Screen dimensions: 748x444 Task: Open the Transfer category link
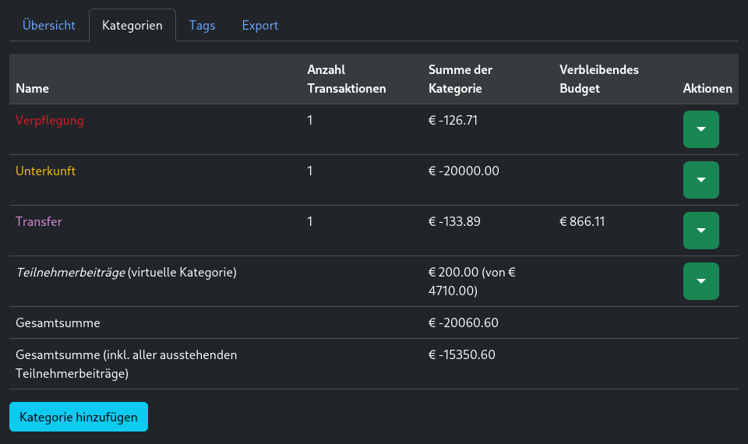tap(39, 222)
